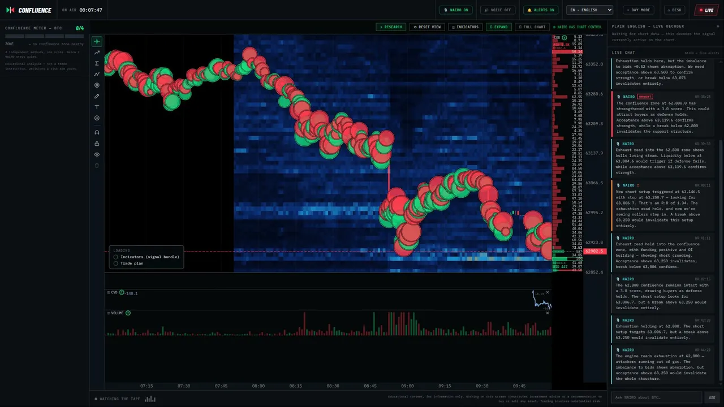This screenshot has width=724, height=407.
Task: Click the Ask NAIRO about BTC input
Action: [656, 397]
